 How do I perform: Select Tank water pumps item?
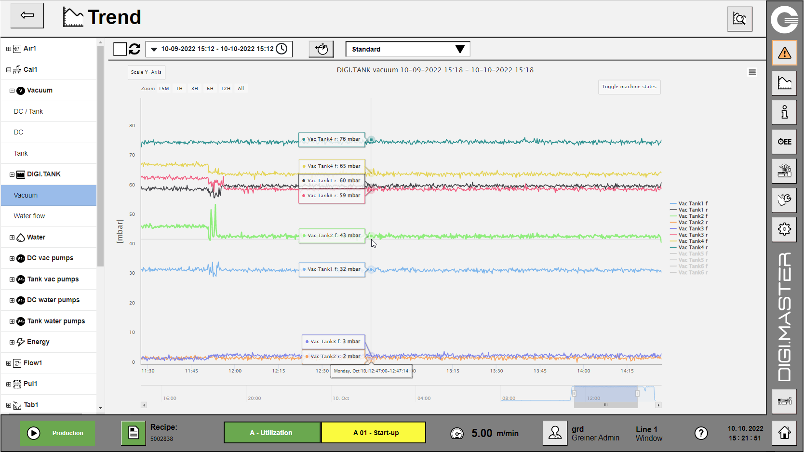pyautogui.click(x=49, y=321)
